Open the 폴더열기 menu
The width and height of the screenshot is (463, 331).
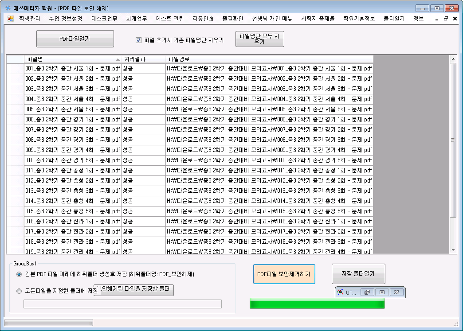(x=394, y=19)
